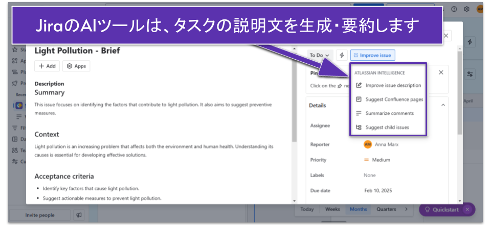Image resolution: width=491 pixels, height=225 pixels.
Task: Click reporter Anna Marx
Action: click(387, 144)
